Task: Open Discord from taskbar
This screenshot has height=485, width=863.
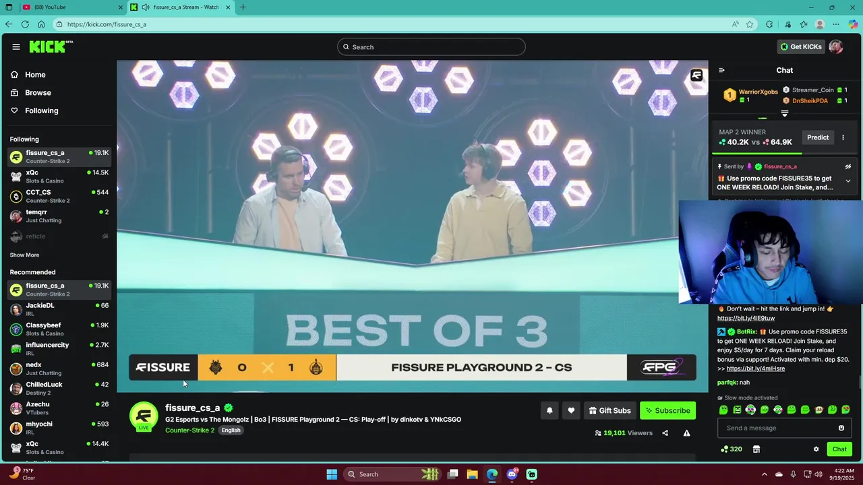Action: (512, 474)
